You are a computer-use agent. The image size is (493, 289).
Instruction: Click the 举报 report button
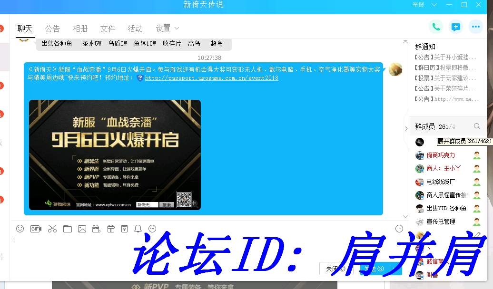point(418,5)
